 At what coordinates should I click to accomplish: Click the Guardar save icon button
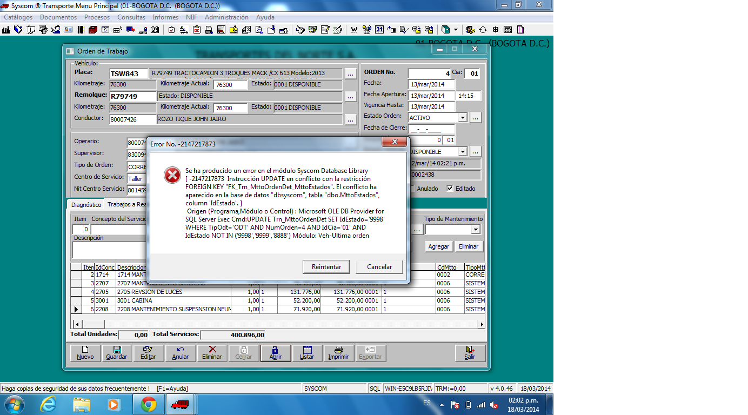click(116, 353)
